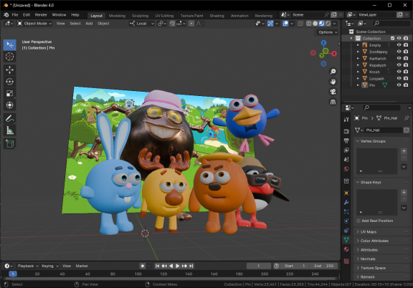Viewport: 413px width, 288px height.
Task: Open the Local transform orientation dropdown
Action: tap(141, 24)
